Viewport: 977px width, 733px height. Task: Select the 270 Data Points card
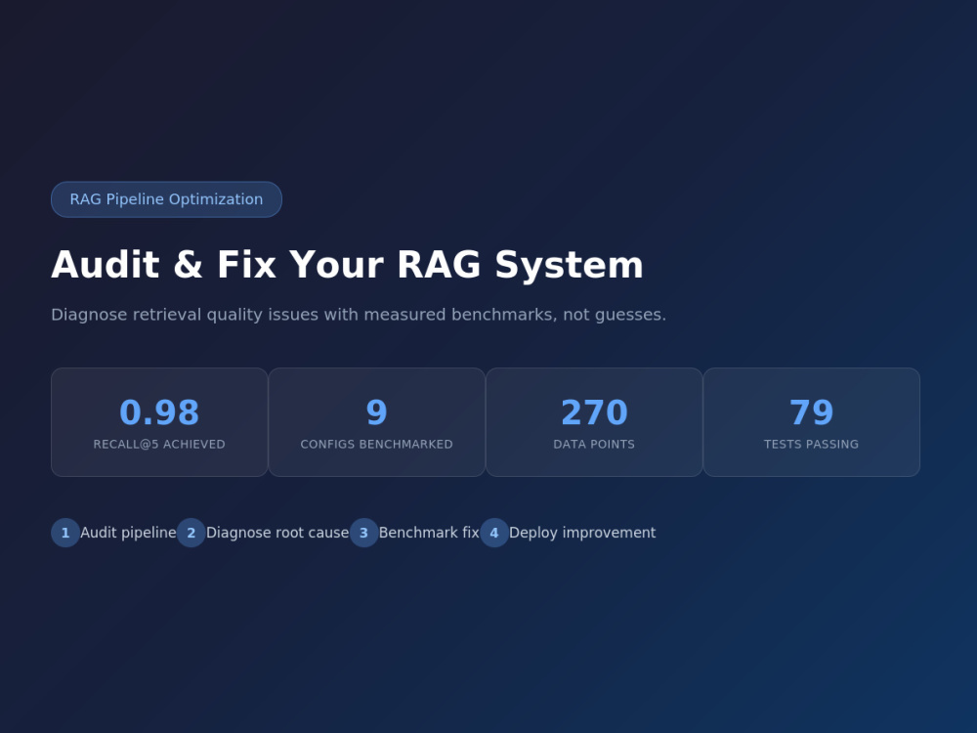point(594,422)
